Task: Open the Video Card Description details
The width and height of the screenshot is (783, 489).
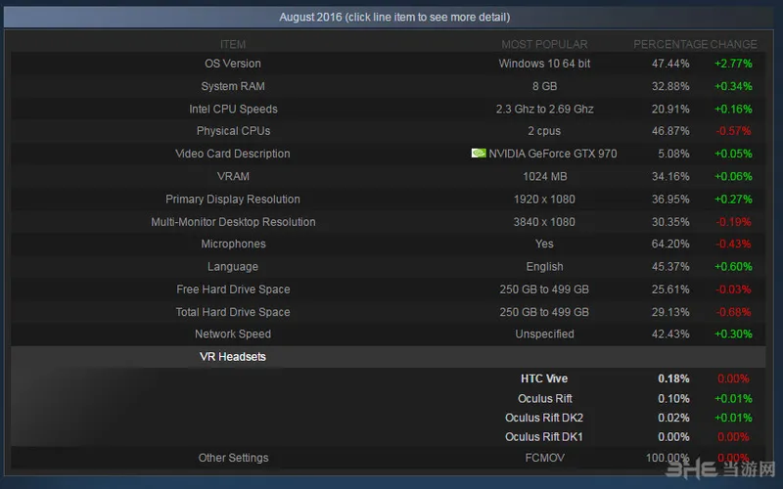Action: pyautogui.click(x=388, y=154)
